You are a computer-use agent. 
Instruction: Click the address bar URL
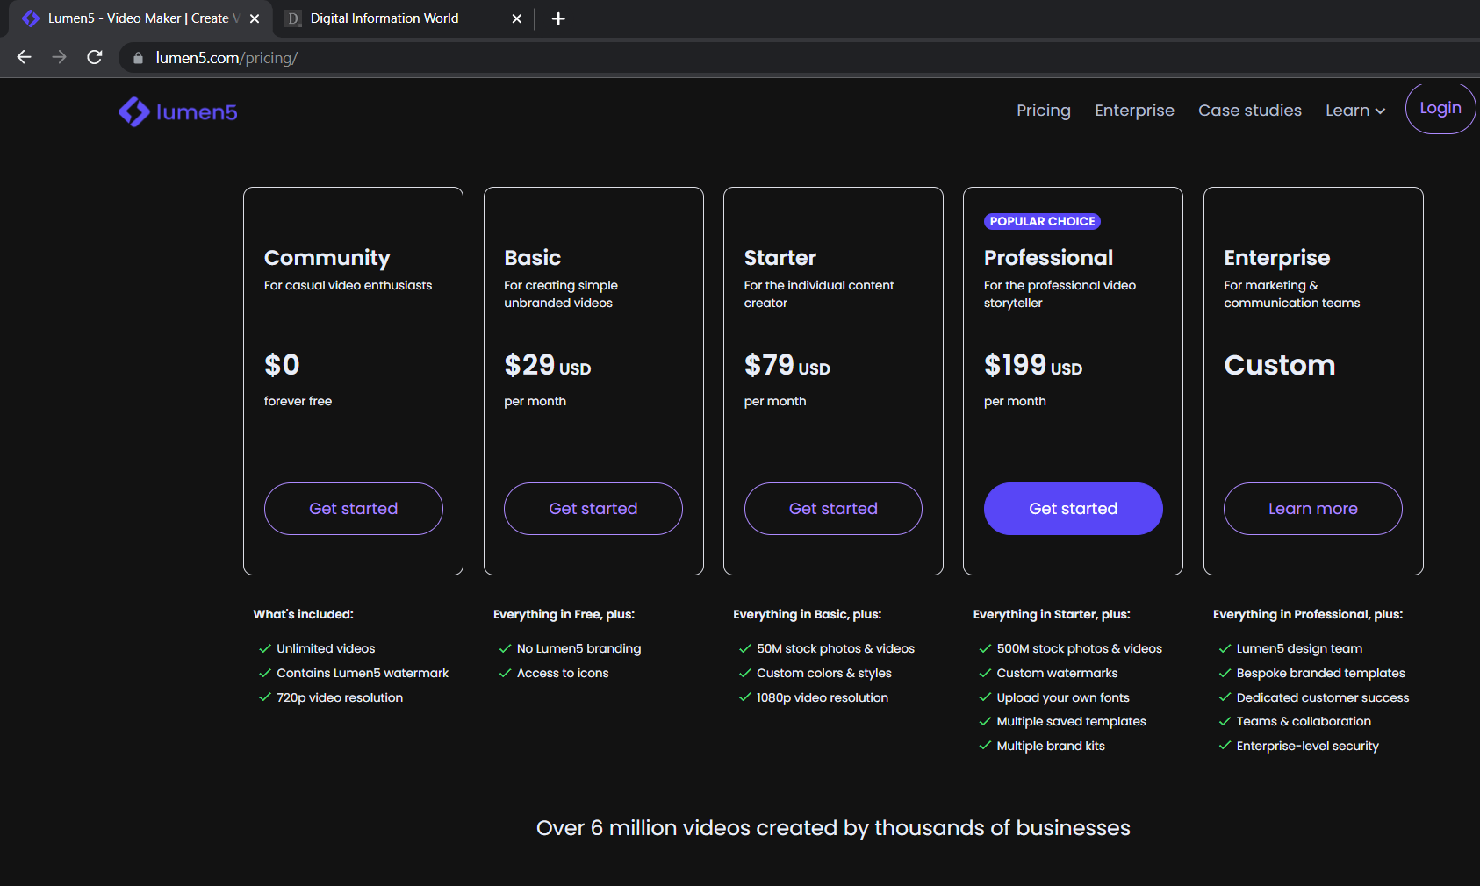coord(226,58)
